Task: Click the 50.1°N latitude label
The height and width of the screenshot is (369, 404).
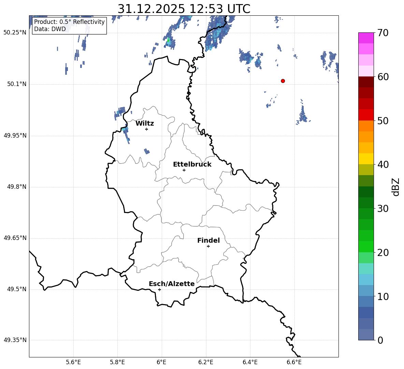Action: pyautogui.click(x=17, y=84)
